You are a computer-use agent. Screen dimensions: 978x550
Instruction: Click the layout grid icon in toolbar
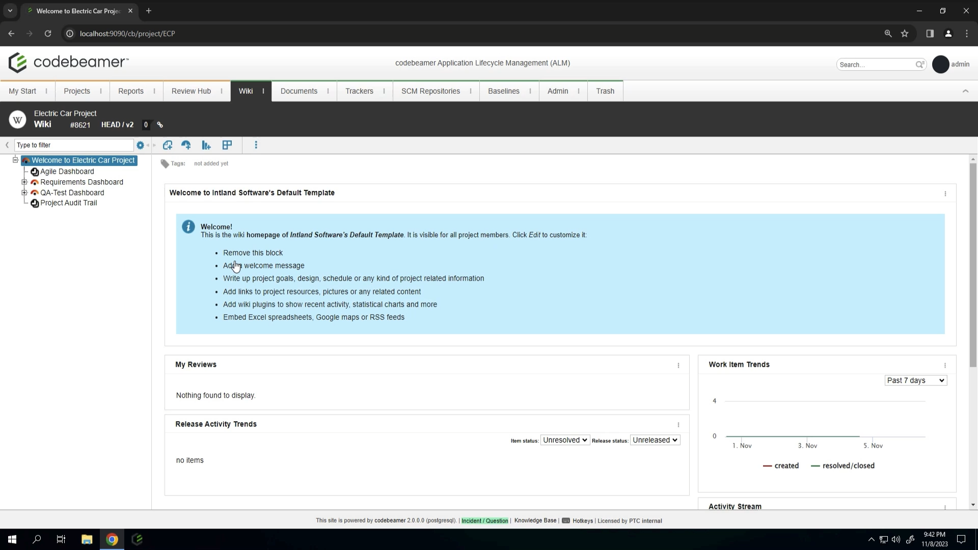tap(227, 145)
